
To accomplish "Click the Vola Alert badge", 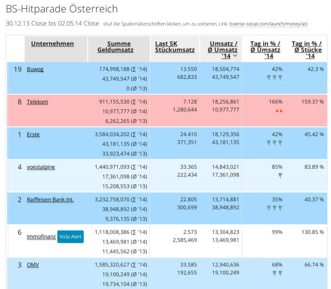I will point(71,237).
